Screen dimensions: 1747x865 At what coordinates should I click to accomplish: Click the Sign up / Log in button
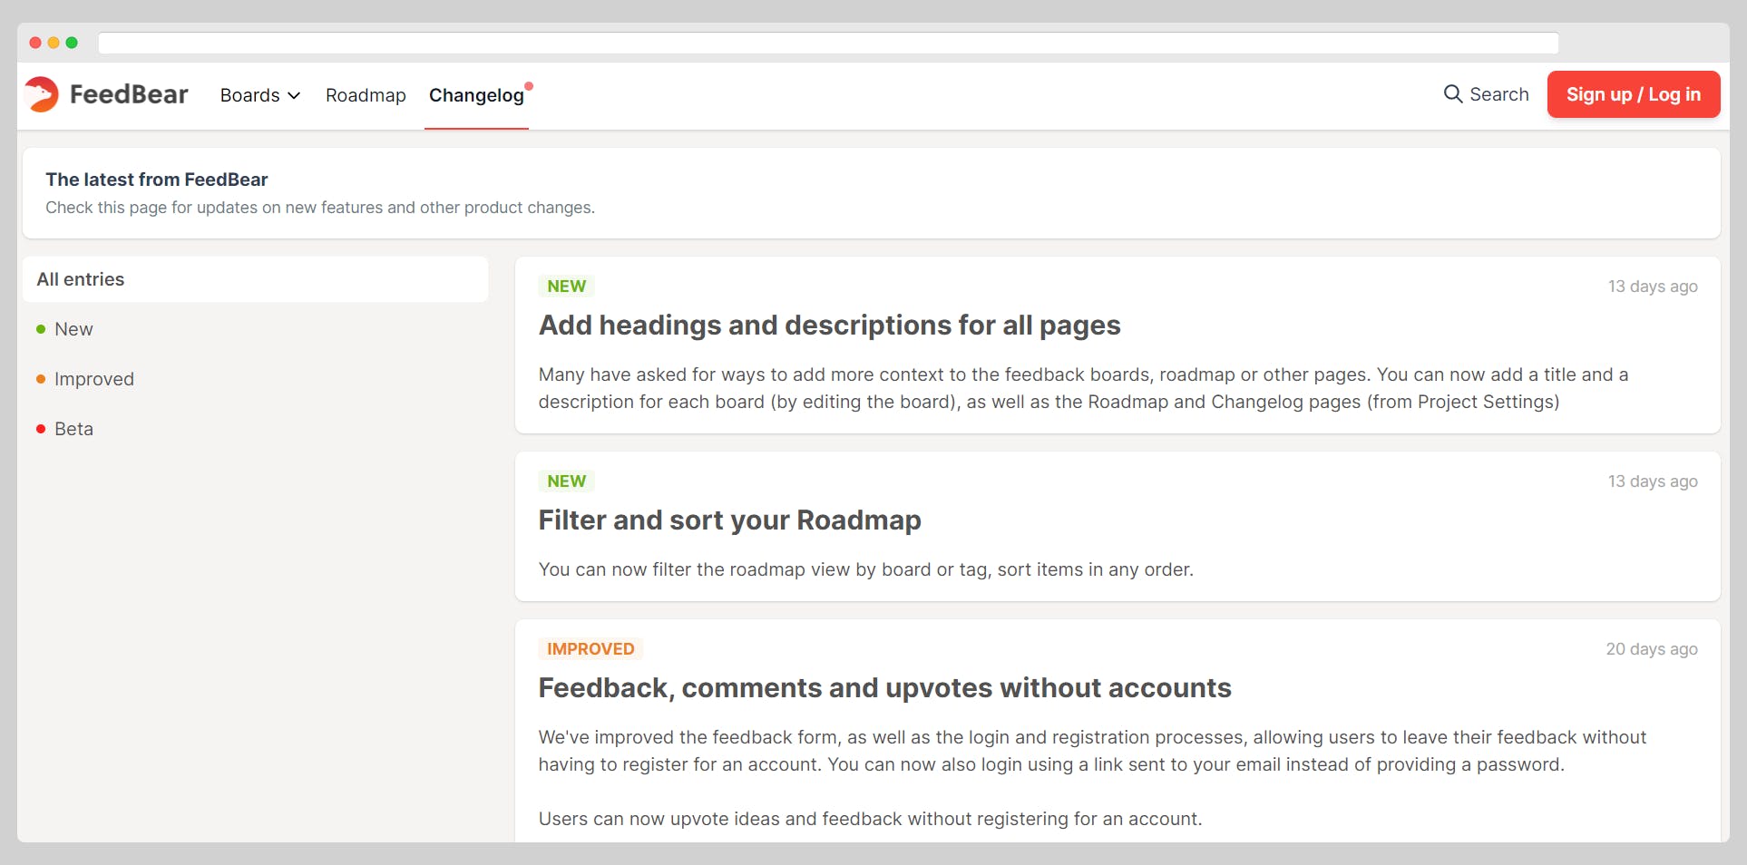coord(1633,94)
